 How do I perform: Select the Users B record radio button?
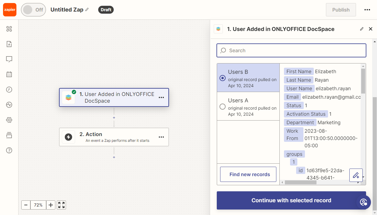[223, 78]
